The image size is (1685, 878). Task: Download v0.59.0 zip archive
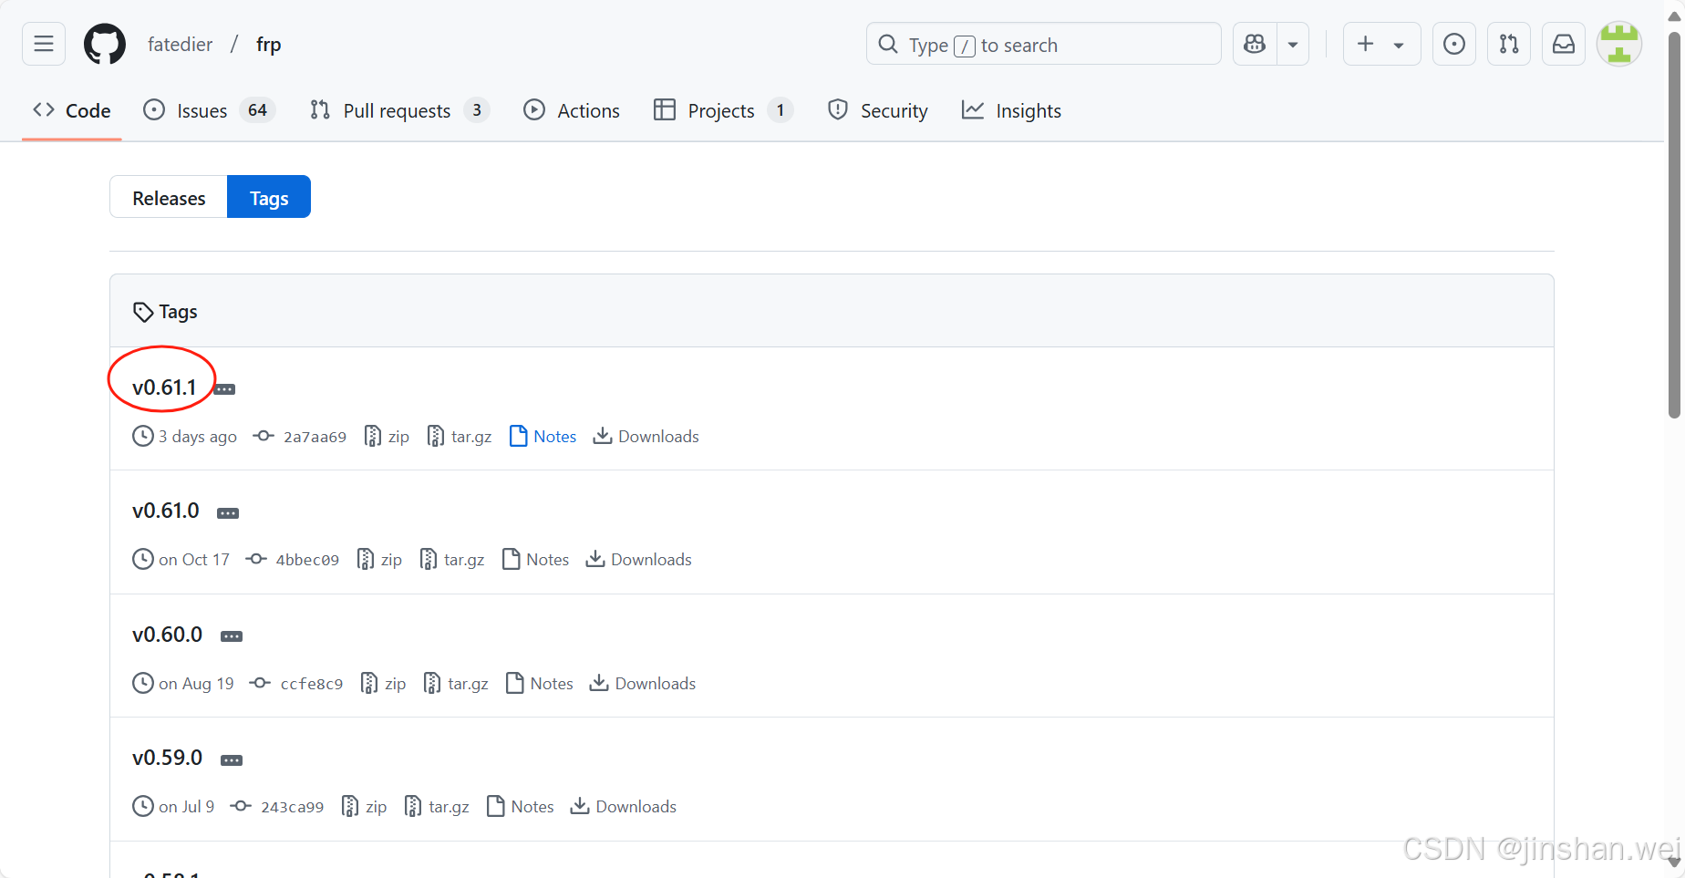tap(364, 807)
